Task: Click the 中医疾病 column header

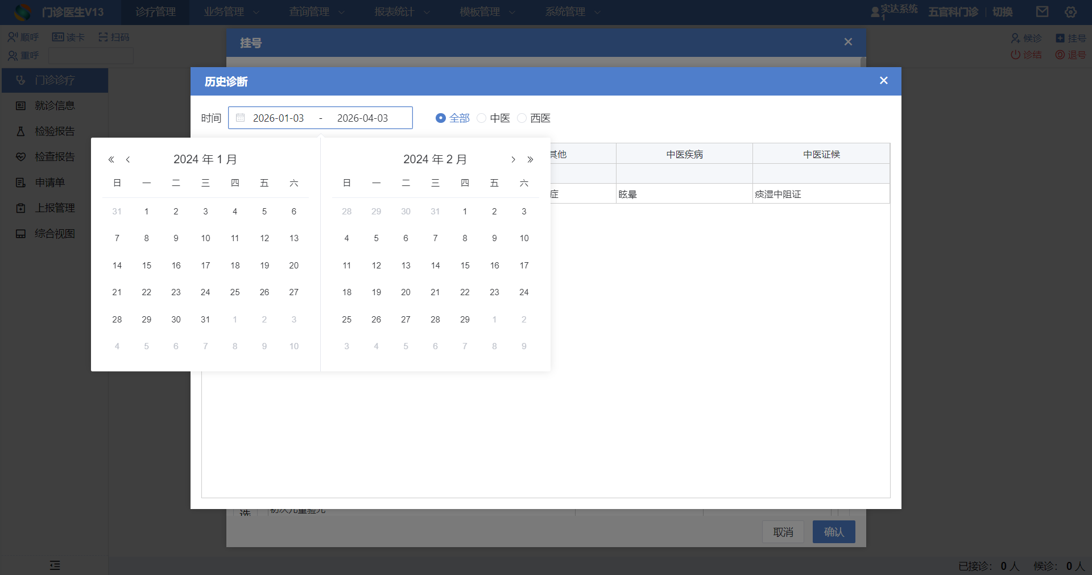Action: tap(684, 154)
